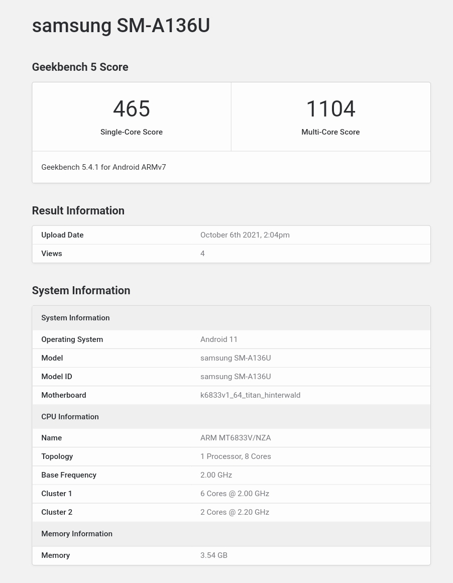The width and height of the screenshot is (453, 583).
Task: Click the 'Views' row label
Action: (x=52, y=254)
